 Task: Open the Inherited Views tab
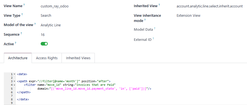tap(78, 58)
